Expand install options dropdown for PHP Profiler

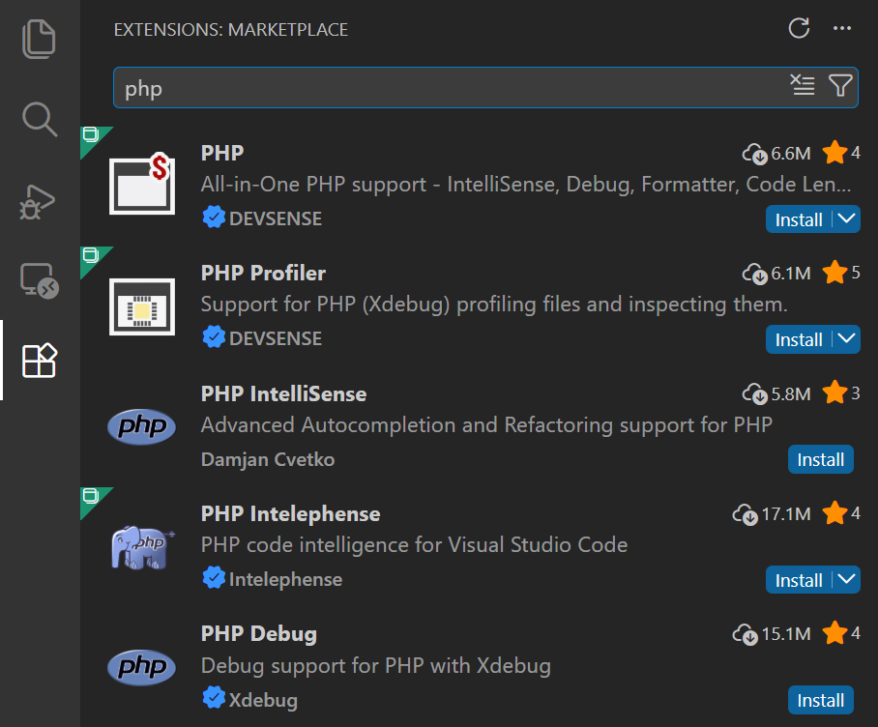tap(846, 338)
